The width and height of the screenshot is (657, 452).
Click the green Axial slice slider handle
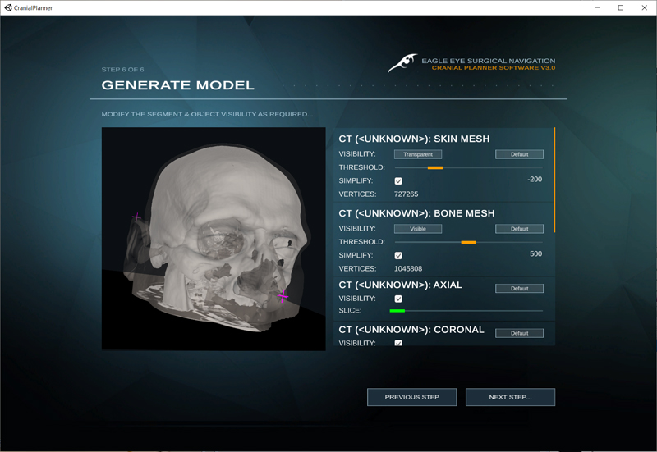[397, 311]
